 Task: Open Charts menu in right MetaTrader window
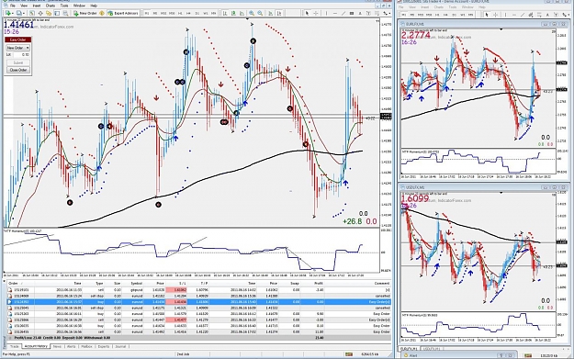click(439, 7)
